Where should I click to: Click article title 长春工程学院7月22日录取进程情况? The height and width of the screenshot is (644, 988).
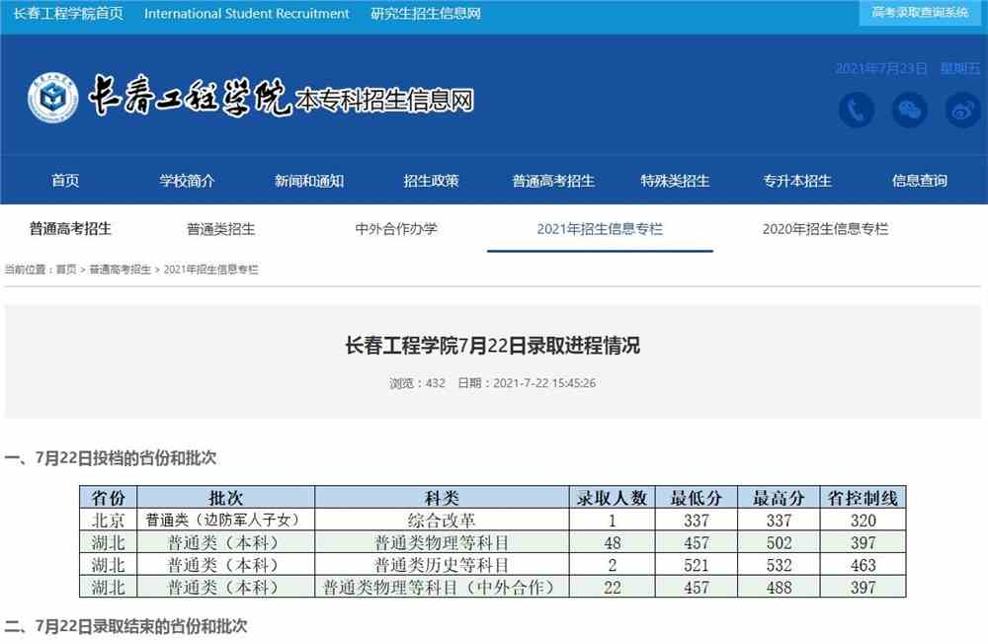[493, 346]
